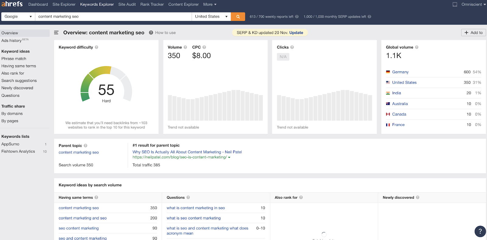Click help icon beside weekly reports left
The width and height of the screenshot is (487, 240).
point(297,17)
